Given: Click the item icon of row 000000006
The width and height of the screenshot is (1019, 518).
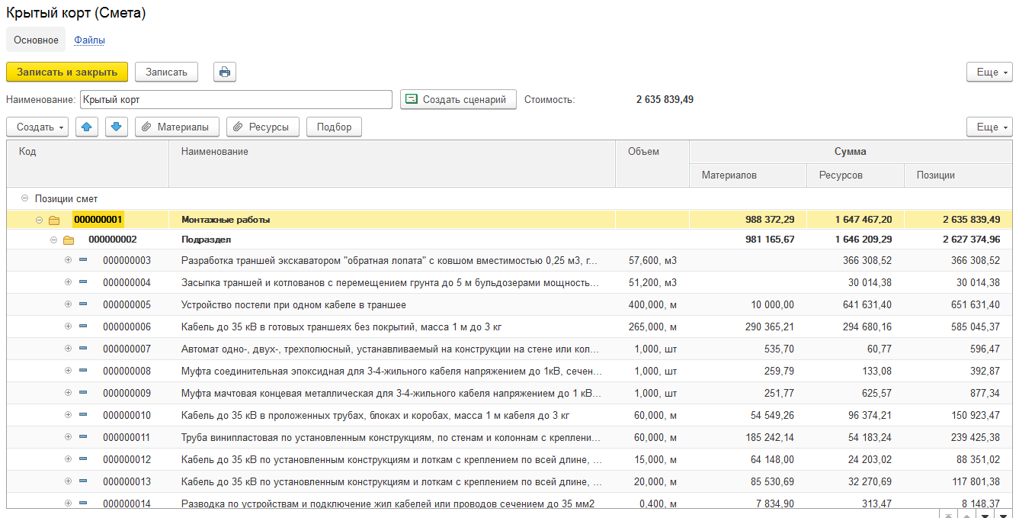Looking at the screenshot, I should click(83, 327).
